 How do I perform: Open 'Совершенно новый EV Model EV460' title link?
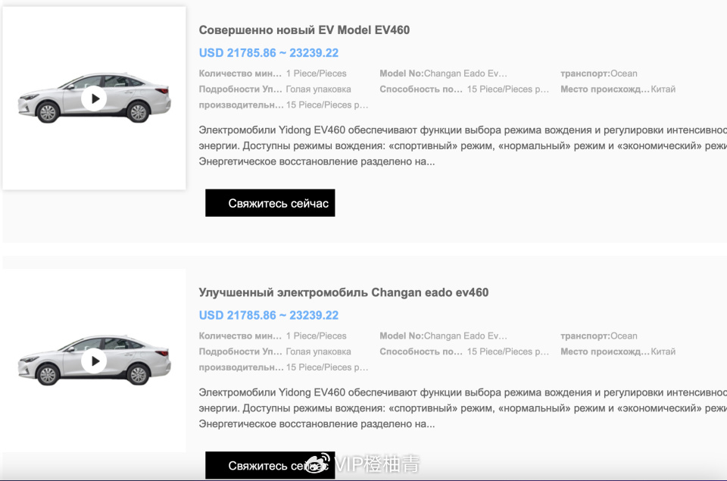[x=304, y=30]
